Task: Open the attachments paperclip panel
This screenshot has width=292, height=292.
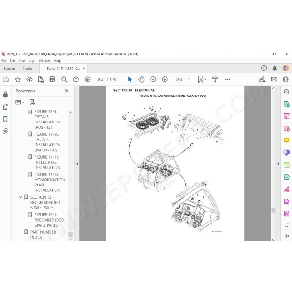Action: click(x=5, y=131)
